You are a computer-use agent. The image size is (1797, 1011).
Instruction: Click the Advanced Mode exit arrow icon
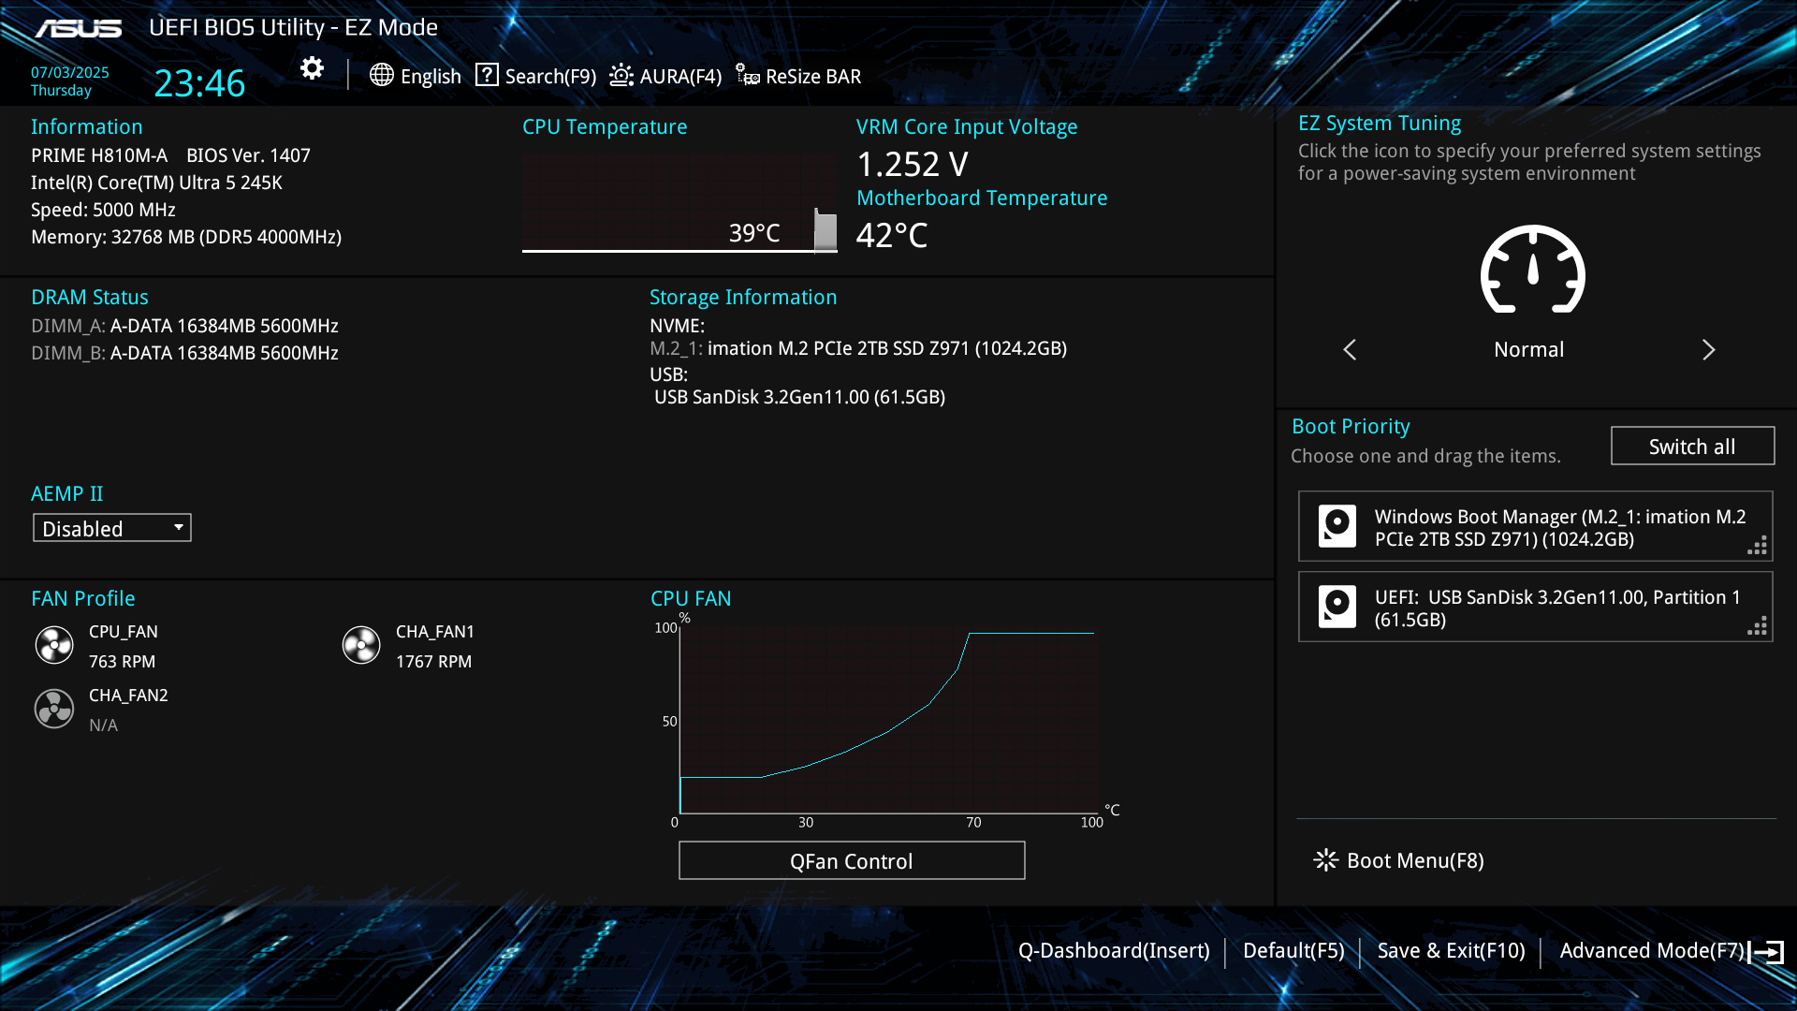tap(1767, 952)
